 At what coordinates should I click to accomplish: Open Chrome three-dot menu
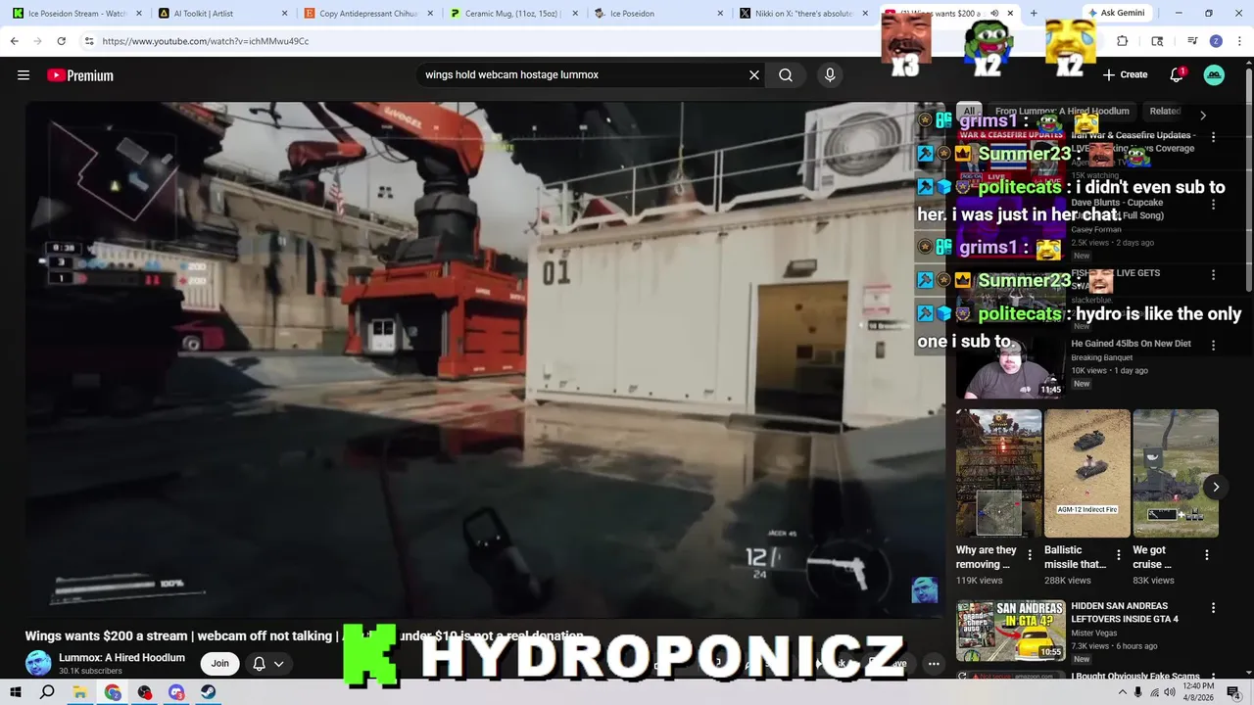click(1239, 41)
